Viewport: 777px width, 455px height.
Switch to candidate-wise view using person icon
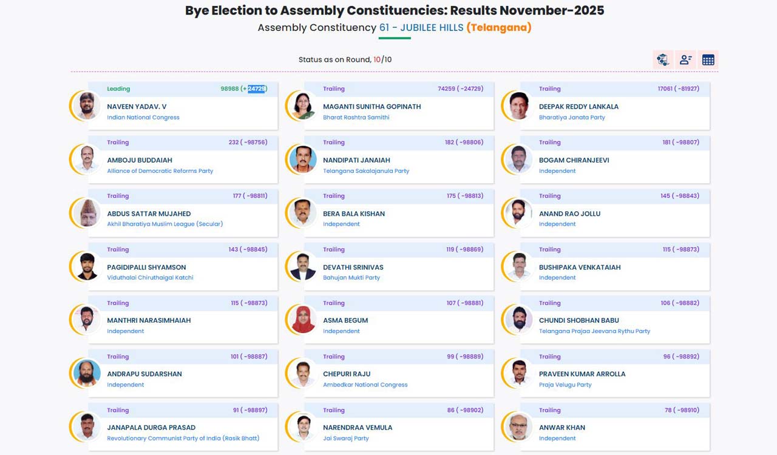(x=685, y=59)
